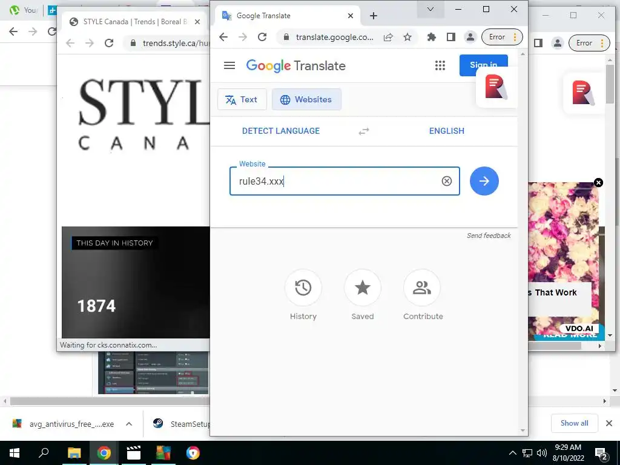Image resolution: width=620 pixels, height=465 pixels.
Task: Clear the Website input text
Action: pos(447,181)
